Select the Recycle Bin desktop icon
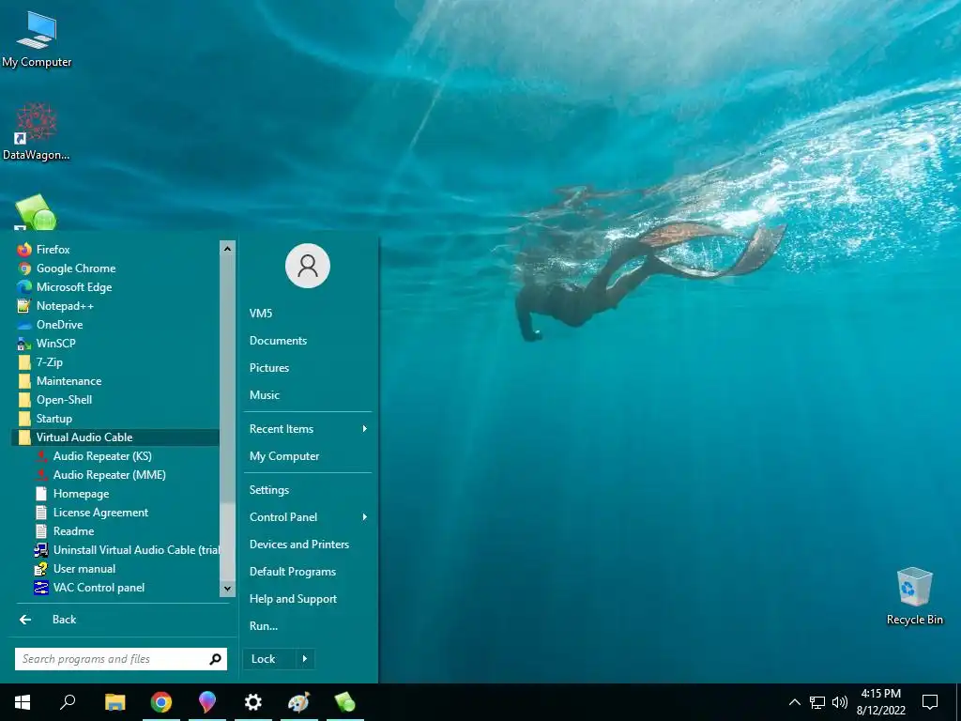The width and height of the screenshot is (961, 721). click(x=914, y=596)
